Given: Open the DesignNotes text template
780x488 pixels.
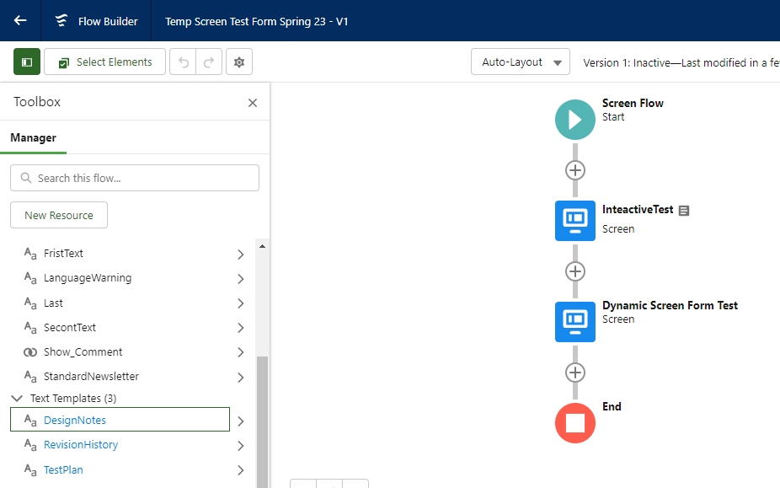Looking at the screenshot, I should 75,420.
